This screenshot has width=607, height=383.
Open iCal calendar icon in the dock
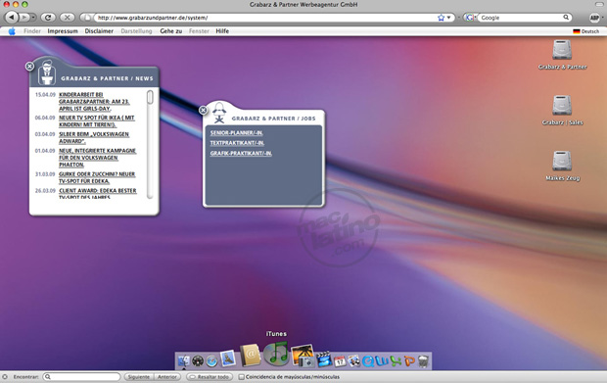point(340,360)
